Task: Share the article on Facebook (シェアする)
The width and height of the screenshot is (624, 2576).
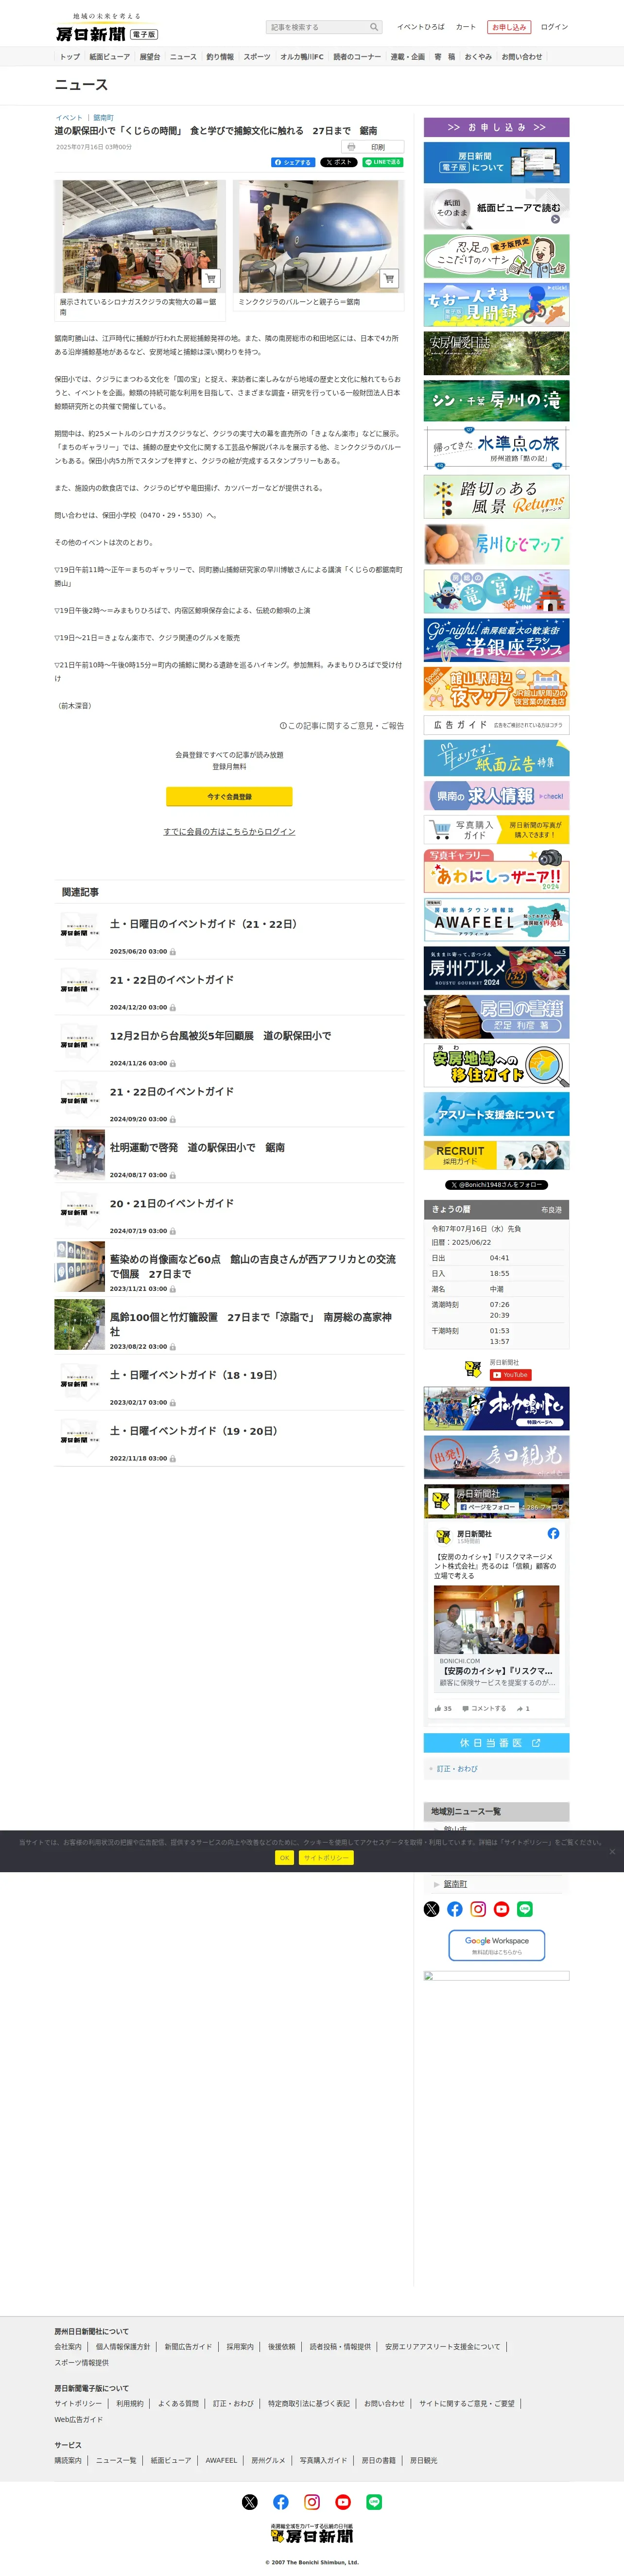Action: point(293,162)
